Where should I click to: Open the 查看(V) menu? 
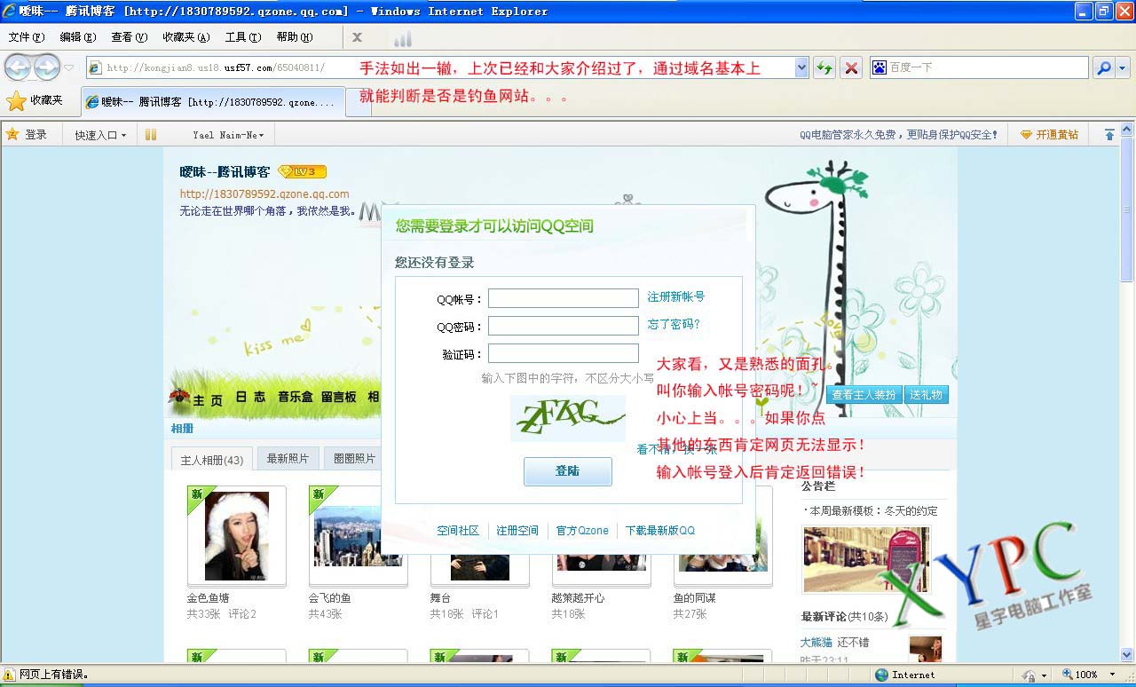(x=129, y=37)
